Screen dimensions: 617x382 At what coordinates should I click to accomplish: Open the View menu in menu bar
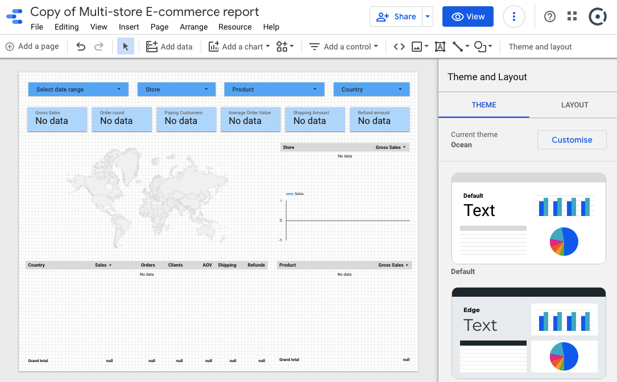(x=98, y=27)
